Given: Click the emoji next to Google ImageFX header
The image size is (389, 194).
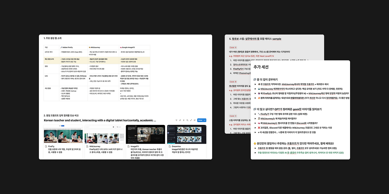Looking at the screenshot, I should 121,47.
